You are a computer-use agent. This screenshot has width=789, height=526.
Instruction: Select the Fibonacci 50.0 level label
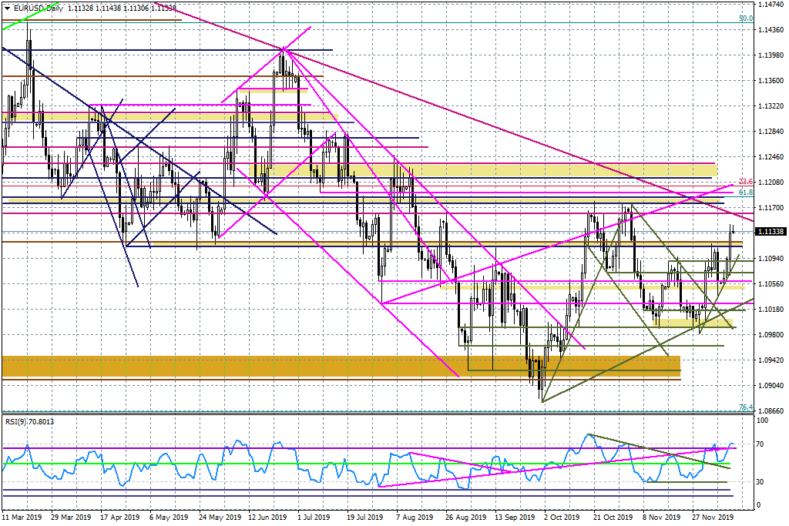746,18
